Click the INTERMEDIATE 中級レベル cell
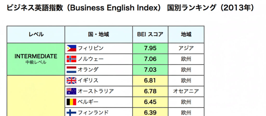 point(36,59)
